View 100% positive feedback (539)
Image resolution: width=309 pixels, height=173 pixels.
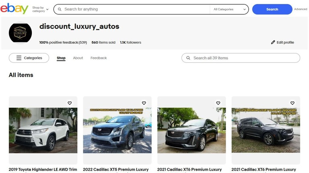point(63,42)
